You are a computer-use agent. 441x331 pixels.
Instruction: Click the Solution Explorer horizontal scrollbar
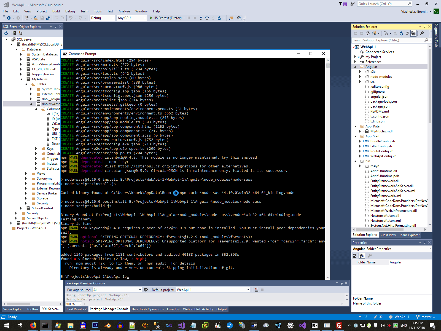(x=389, y=229)
